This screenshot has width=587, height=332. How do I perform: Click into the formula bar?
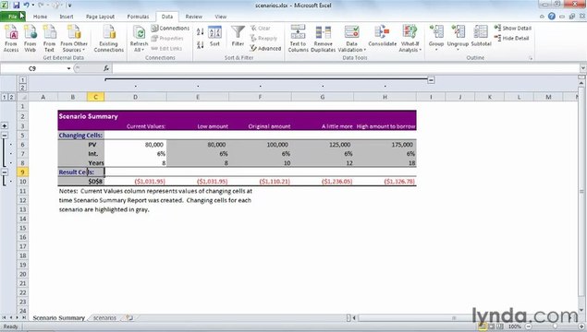[x=345, y=68]
